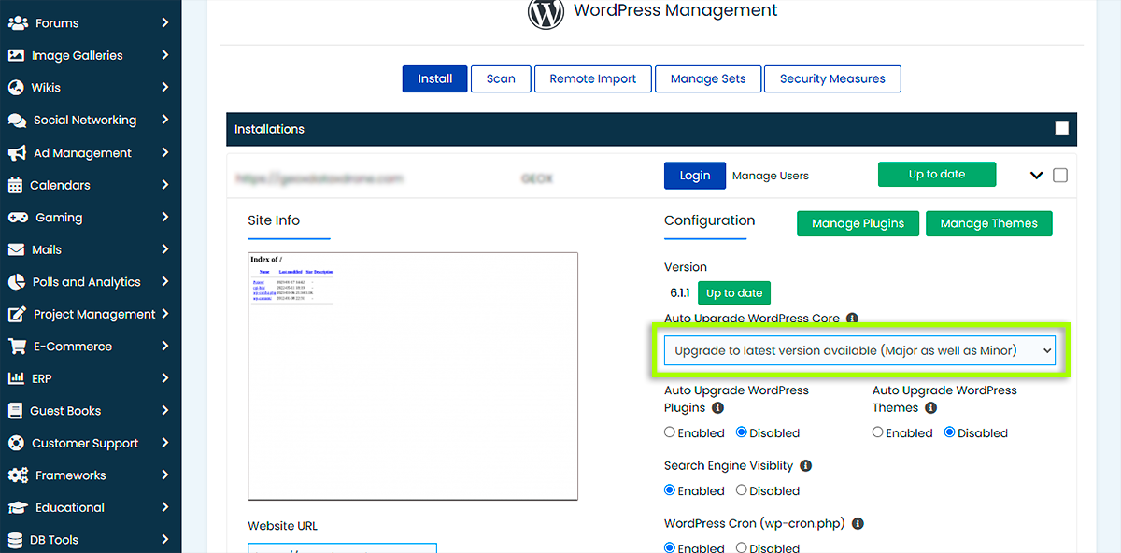Click the Forums speech bubble icon
The width and height of the screenshot is (1121, 553).
tap(17, 23)
